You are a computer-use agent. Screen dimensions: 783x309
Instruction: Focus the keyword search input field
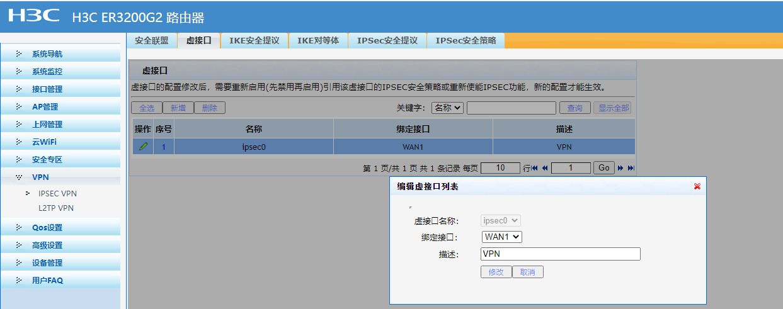[x=512, y=108]
